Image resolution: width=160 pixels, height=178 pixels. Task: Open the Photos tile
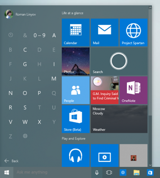(x=76, y=61)
